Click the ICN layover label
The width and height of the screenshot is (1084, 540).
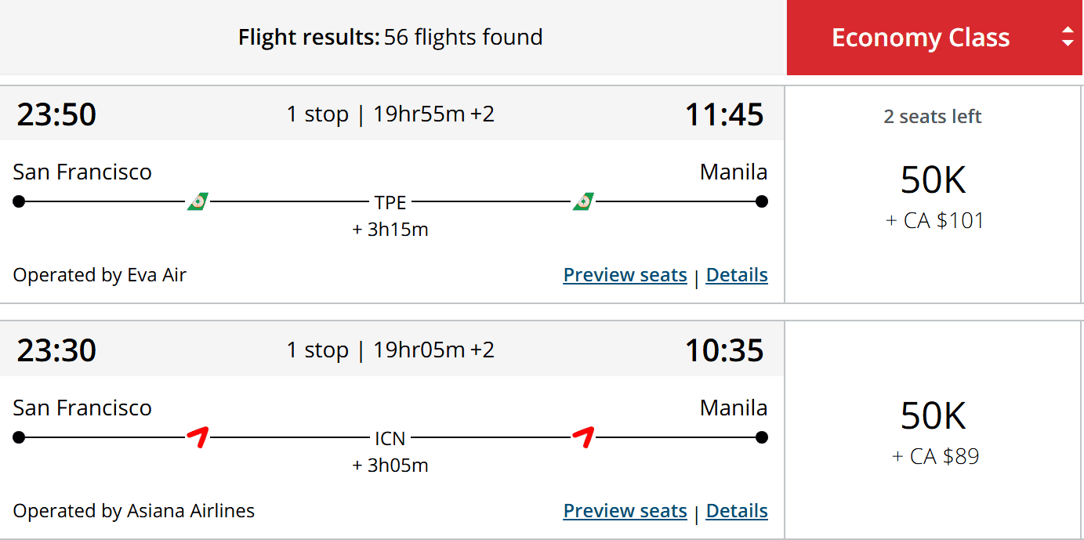(x=390, y=438)
